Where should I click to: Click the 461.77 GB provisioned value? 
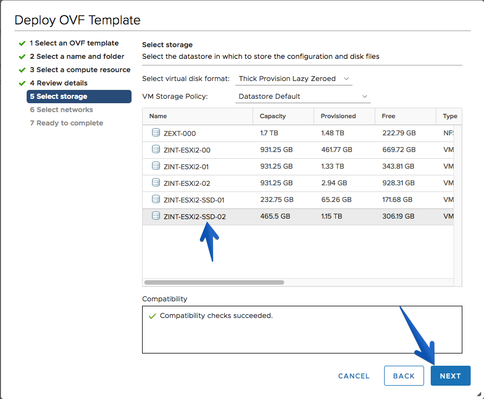pyautogui.click(x=336, y=150)
